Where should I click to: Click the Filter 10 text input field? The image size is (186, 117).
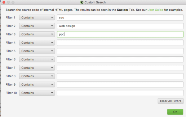120,93
